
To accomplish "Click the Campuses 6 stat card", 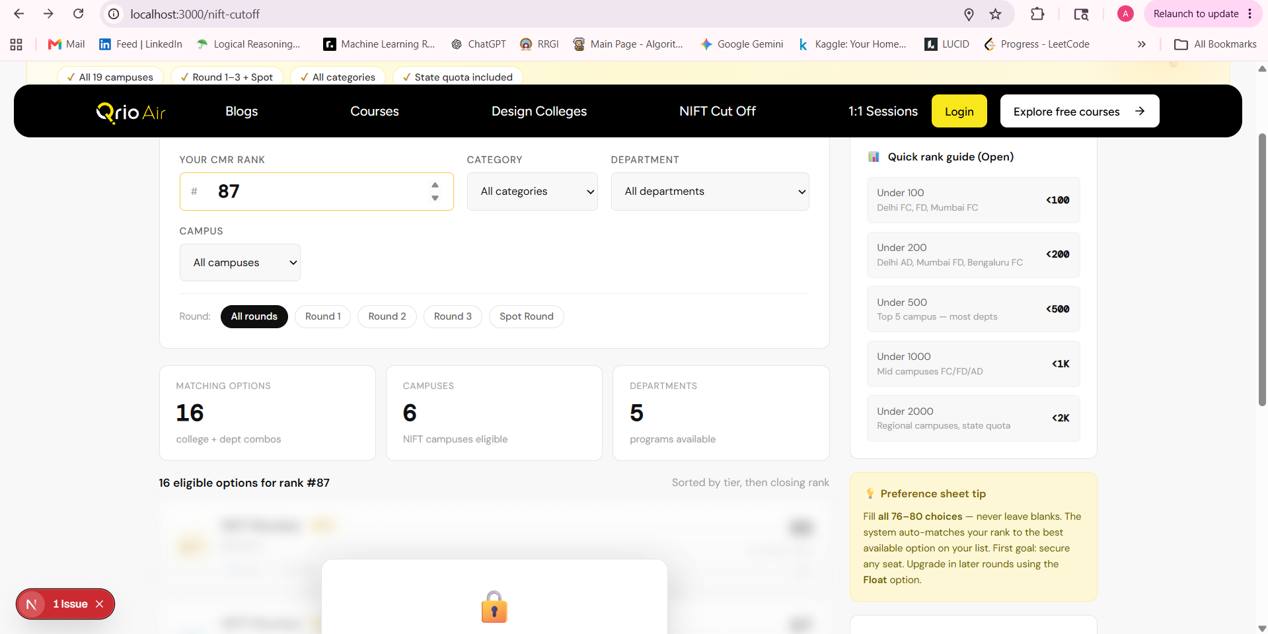I will (494, 413).
